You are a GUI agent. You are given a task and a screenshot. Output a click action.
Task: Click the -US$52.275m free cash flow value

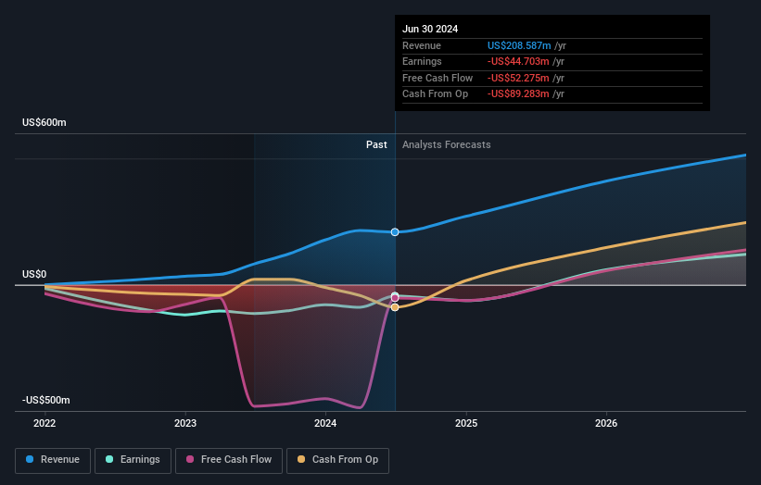click(x=518, y=78)
